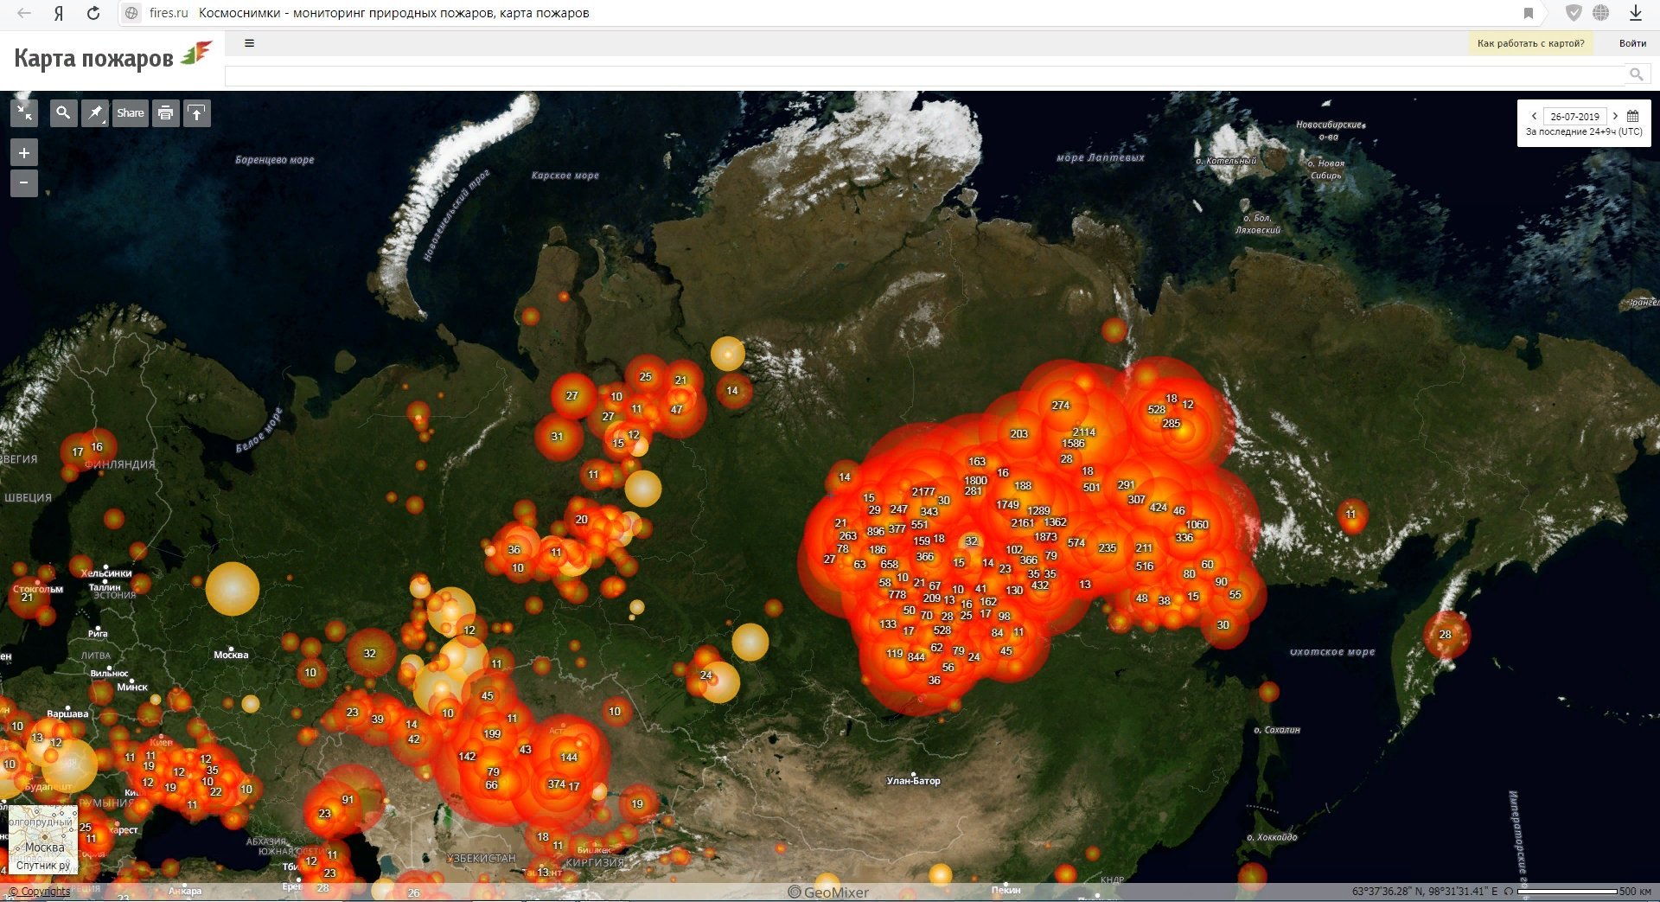This screenshot has height=902, width=1660.
Task: Click the 'Карское море' sea label
Action: pos(565,175)
